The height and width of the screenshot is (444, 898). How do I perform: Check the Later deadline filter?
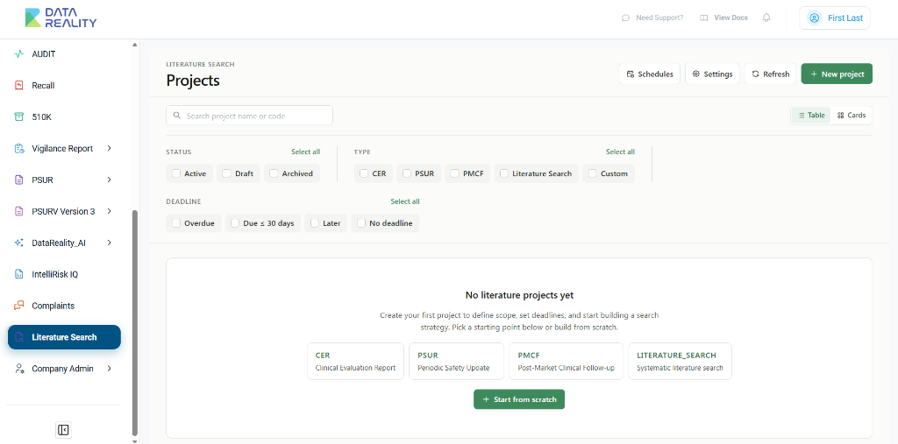pos(315,223)
